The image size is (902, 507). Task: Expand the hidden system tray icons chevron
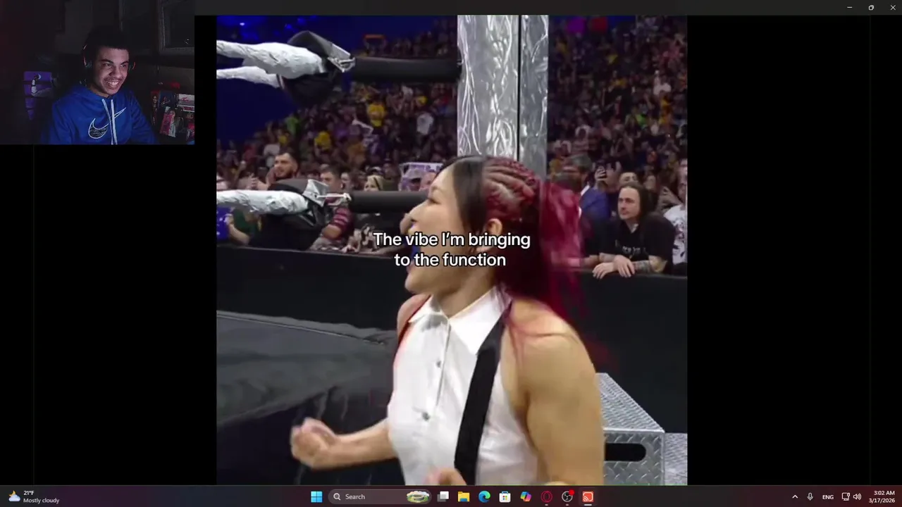(795, 496)
